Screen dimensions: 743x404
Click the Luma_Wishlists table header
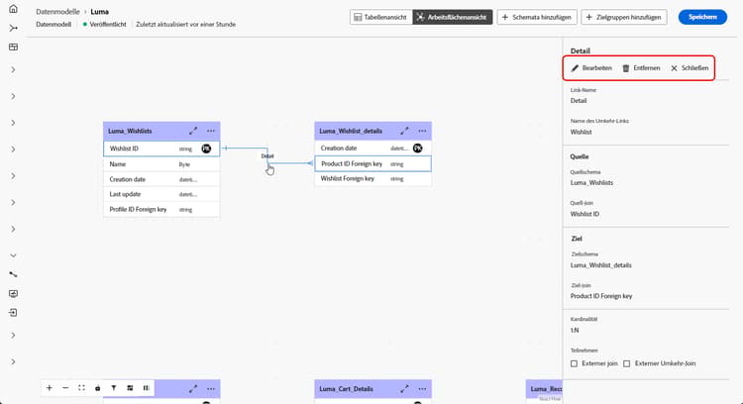(161, 131)
